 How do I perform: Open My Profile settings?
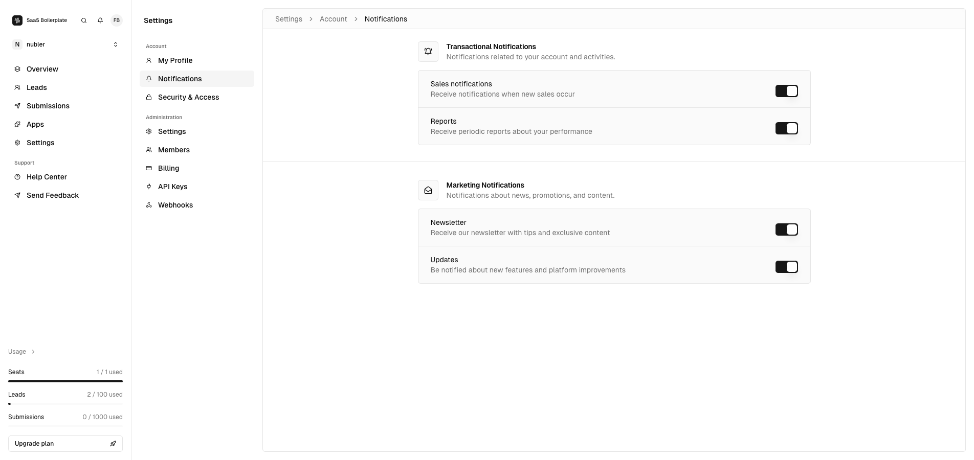[175, 60]
